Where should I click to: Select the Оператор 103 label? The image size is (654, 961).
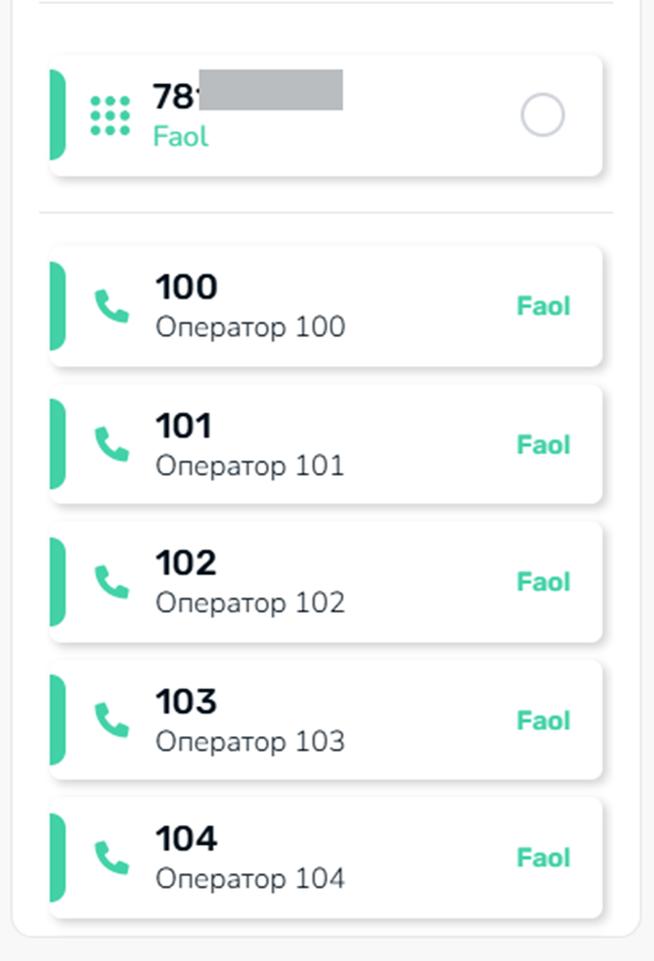250,742
